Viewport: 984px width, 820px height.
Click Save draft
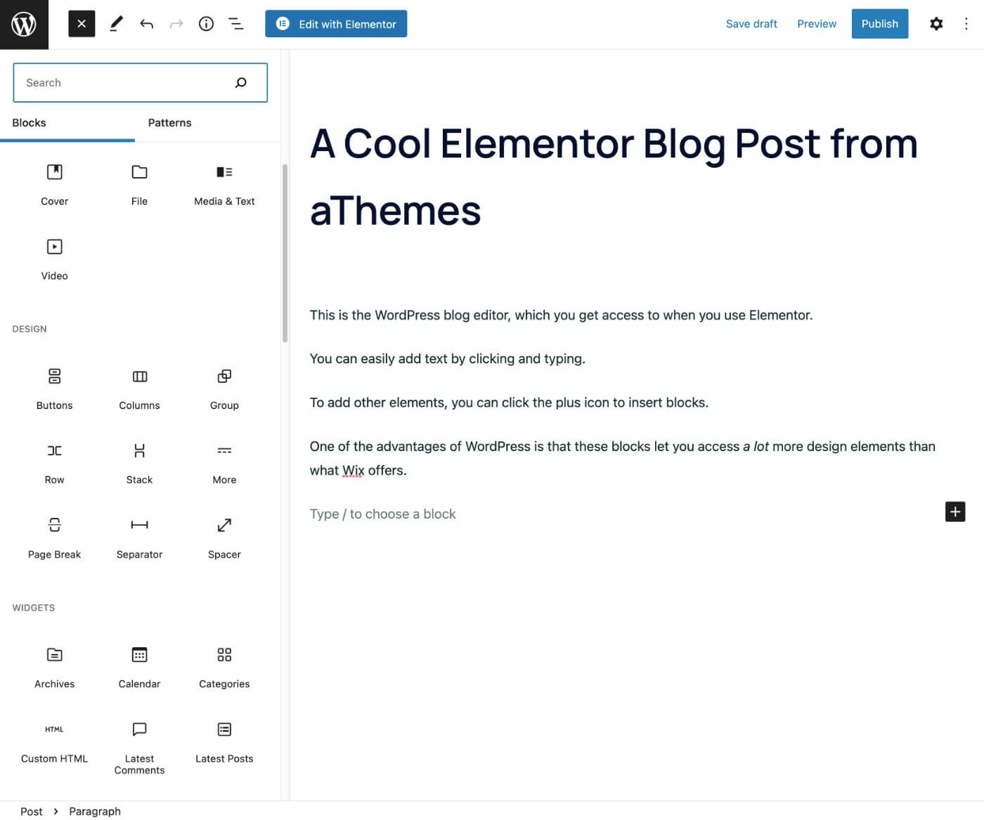point(751,24)
